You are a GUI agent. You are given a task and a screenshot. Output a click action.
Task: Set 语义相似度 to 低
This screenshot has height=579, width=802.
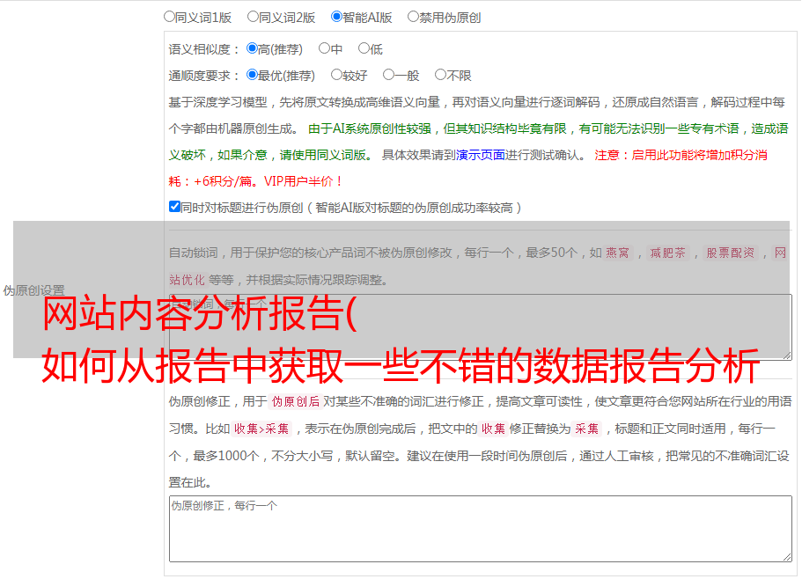click(x=364, y=48)
